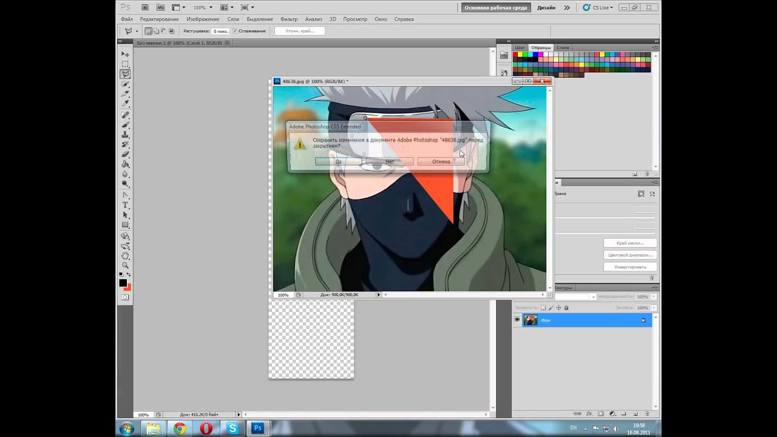Choose New selection mode
Viewport: 777px width, 437px height.
pos(149,31)
